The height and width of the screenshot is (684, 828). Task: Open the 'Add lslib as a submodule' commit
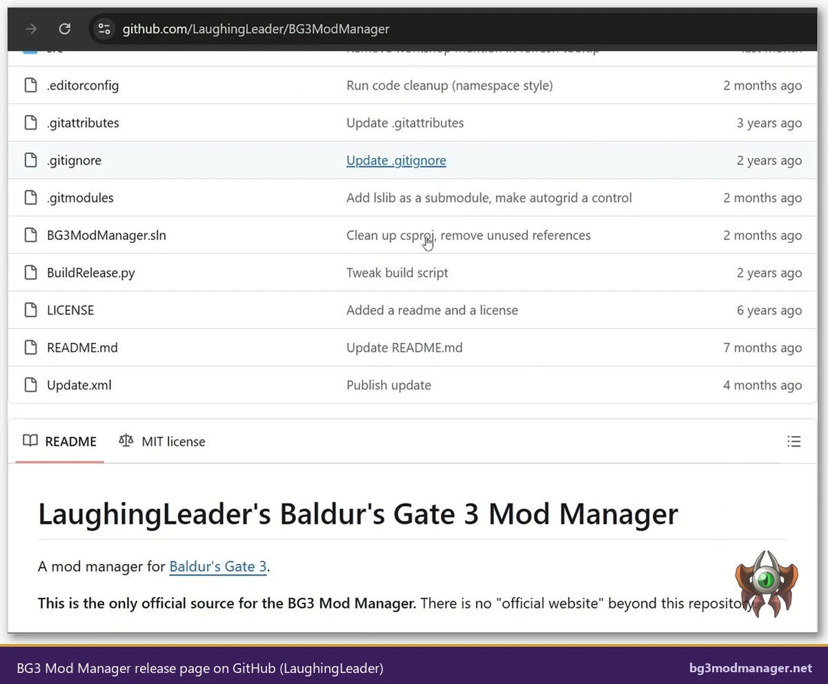[489, 197]
